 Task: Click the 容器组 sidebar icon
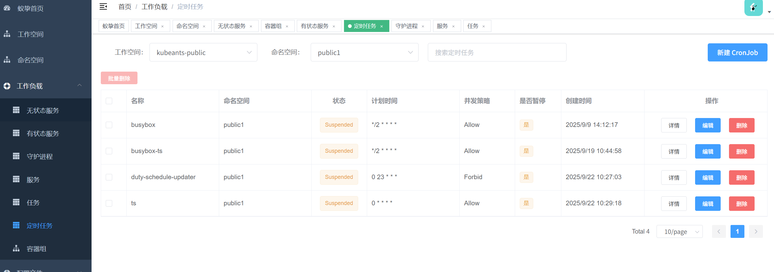pos(16,249)
